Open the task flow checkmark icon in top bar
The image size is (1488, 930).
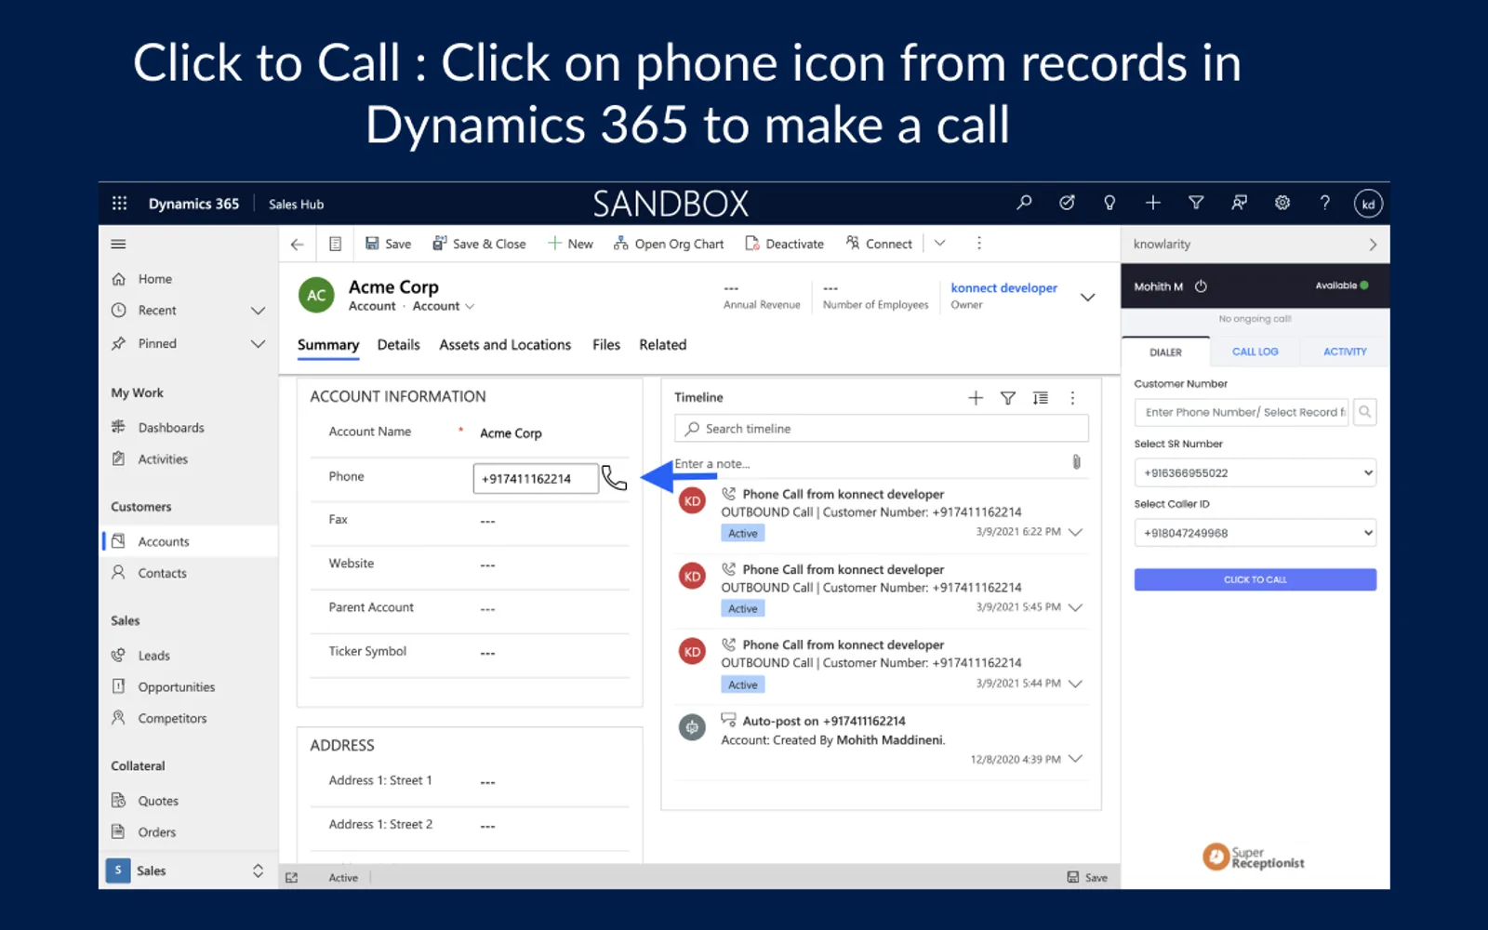coord(1067,203)
